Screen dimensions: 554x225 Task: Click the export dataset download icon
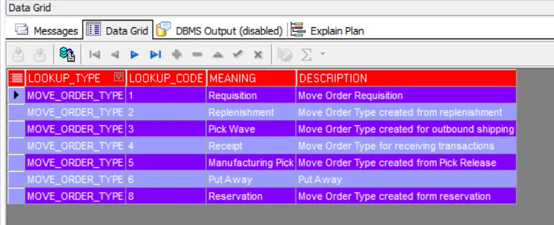[18, 55]
